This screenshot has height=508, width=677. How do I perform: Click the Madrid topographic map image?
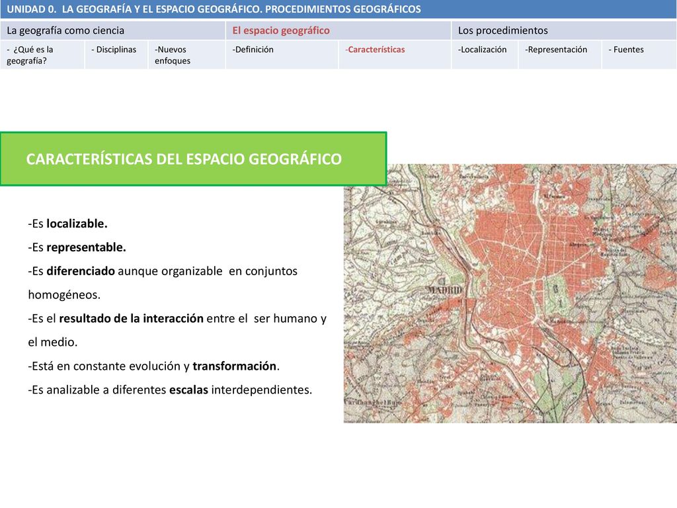(x=510, y=293)
